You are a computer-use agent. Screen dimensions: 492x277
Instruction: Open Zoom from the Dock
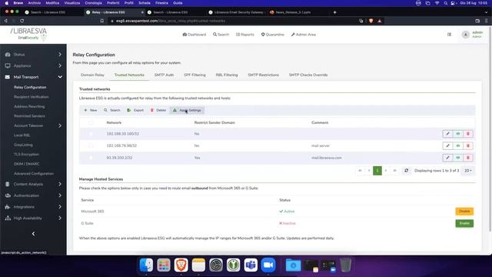268,265
